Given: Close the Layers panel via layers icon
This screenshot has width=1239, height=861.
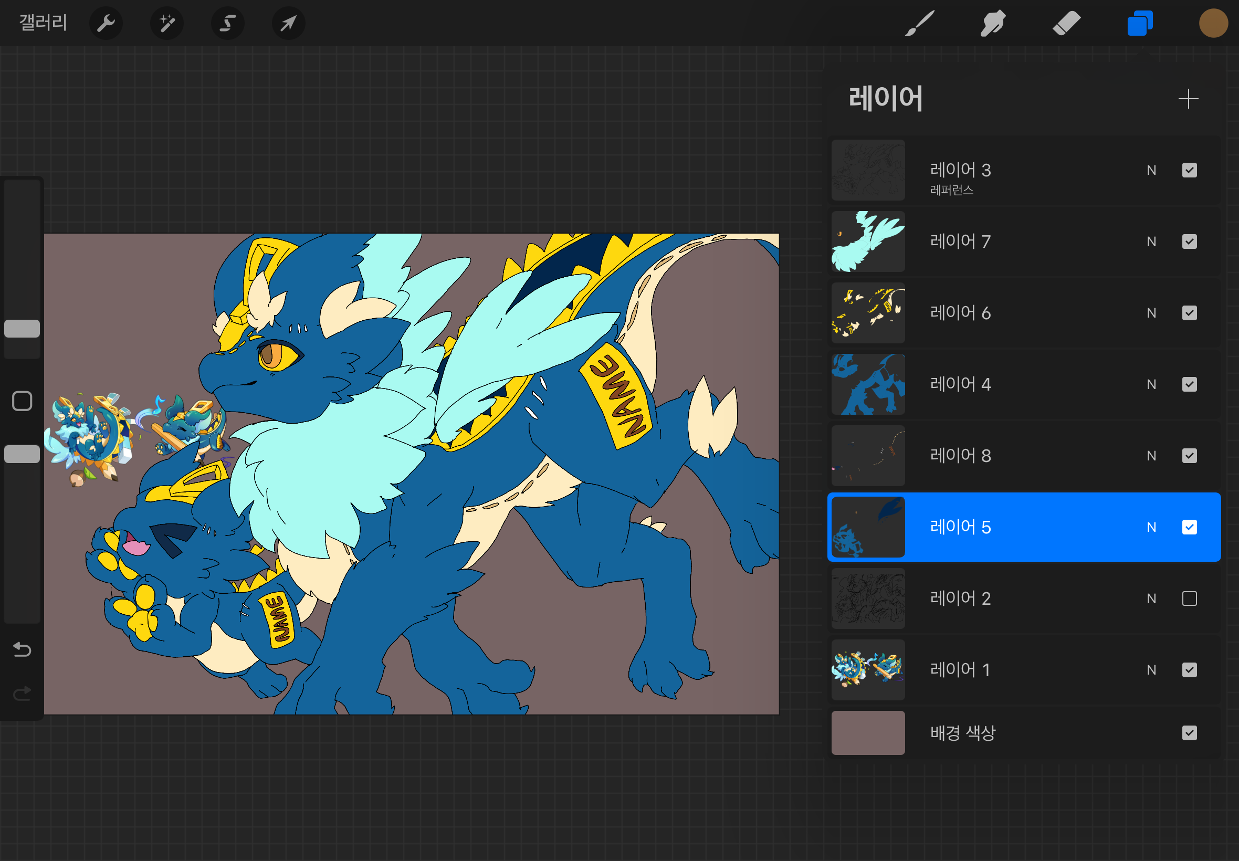Looking at the screenshot, I should pos(1139,23).
